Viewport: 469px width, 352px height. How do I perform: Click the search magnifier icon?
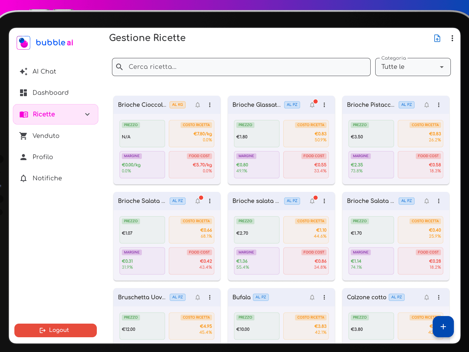point(120,67)
